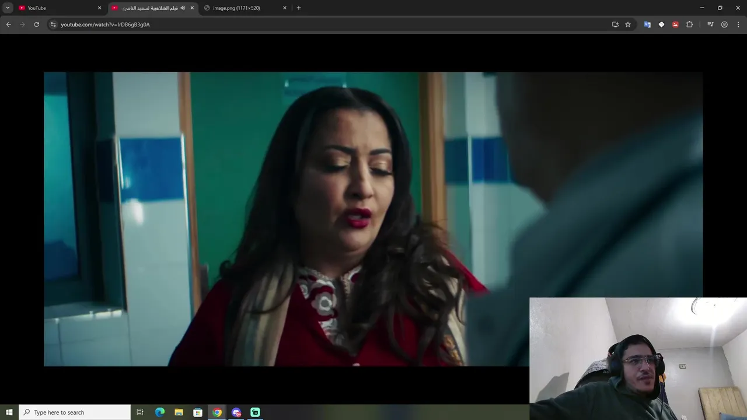Click the forward navigation arrow

click(22, 24)
